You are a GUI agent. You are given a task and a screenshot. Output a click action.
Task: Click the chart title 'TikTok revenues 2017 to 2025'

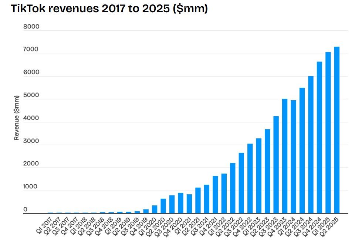tap(109, 9)
